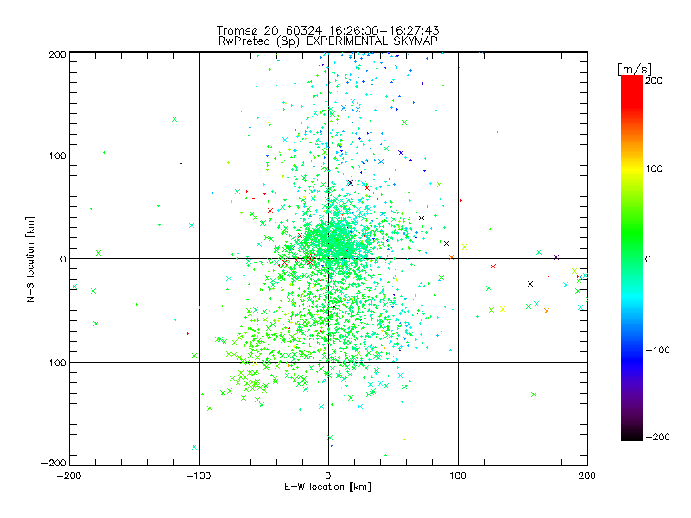Click the y-axis tick label '-100'

(x=54, y=363)
